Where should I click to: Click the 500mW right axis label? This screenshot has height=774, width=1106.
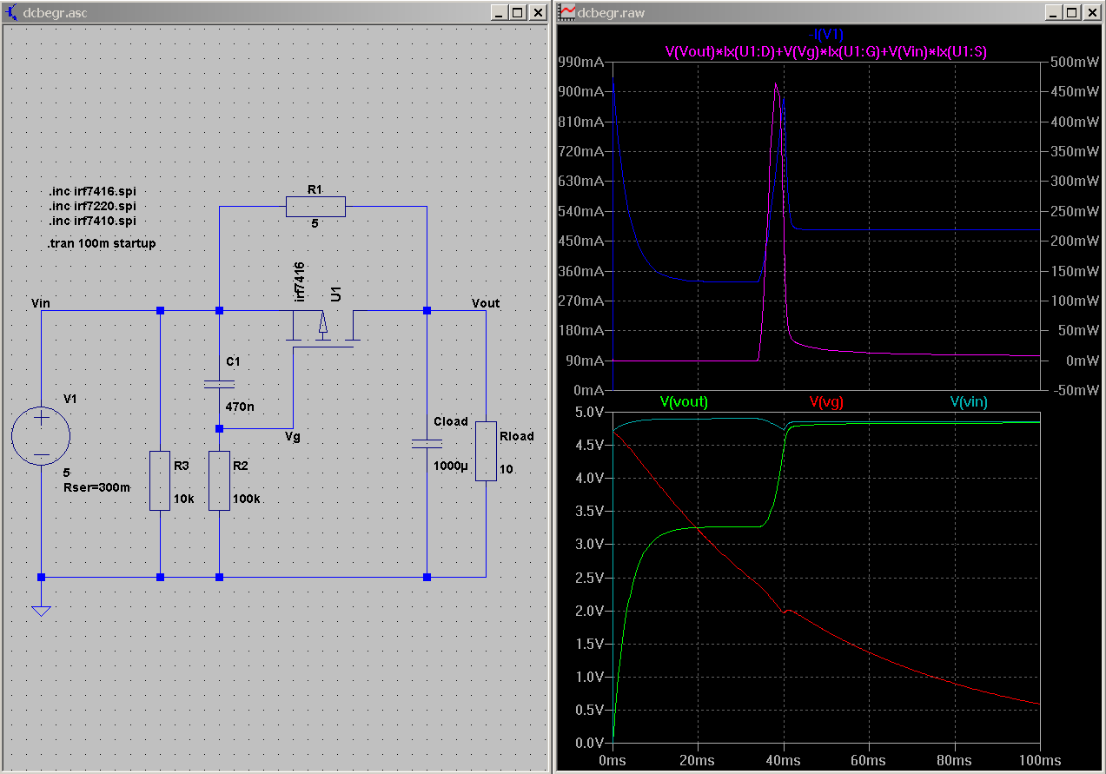1074,63
